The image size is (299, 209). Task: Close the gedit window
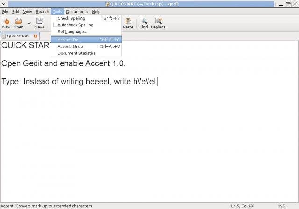click(x=295, y=4)
